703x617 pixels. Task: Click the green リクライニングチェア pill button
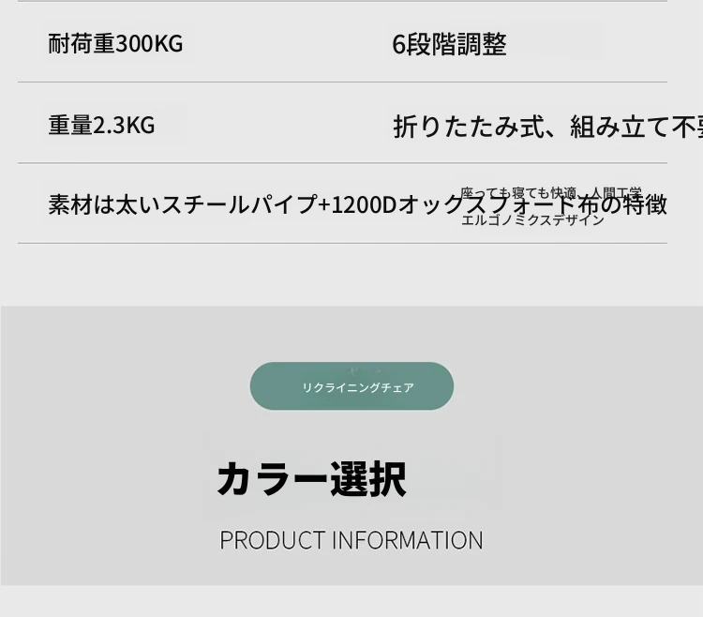click(351, 386)
